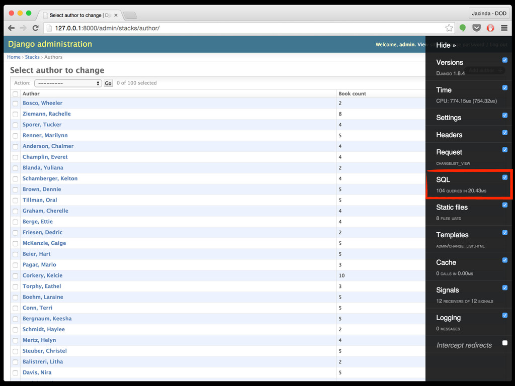The image size is (515, 386).
Task: Disable the Static files panel checkbox
Action: pos(505,205)
